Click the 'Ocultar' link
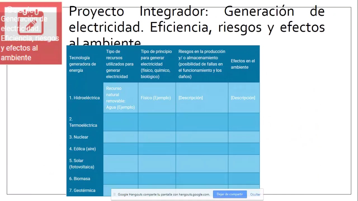 (255, 195)
